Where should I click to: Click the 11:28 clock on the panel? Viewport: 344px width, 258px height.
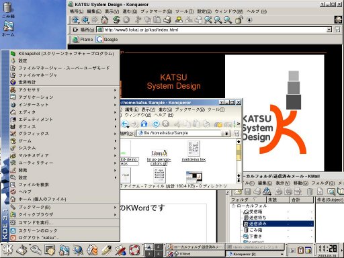point(328,249)
